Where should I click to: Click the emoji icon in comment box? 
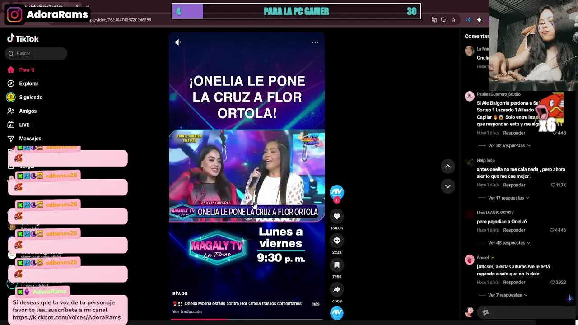tap(485, 312)
